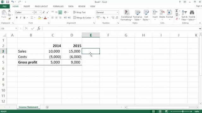Click the Fill down arrow icon
The image size is (202, 113).
[x=177, y=15]
